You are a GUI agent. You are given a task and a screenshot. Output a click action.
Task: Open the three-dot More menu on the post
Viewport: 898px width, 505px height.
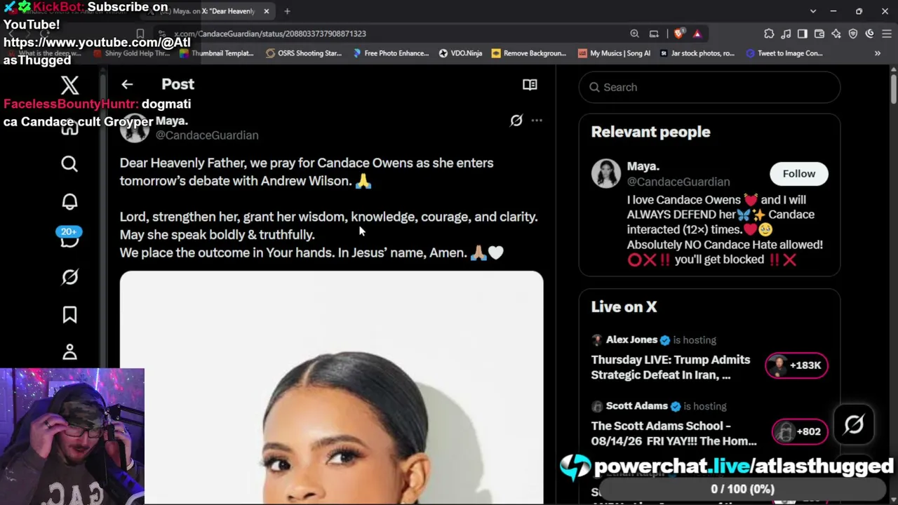(x=537, y=121)
